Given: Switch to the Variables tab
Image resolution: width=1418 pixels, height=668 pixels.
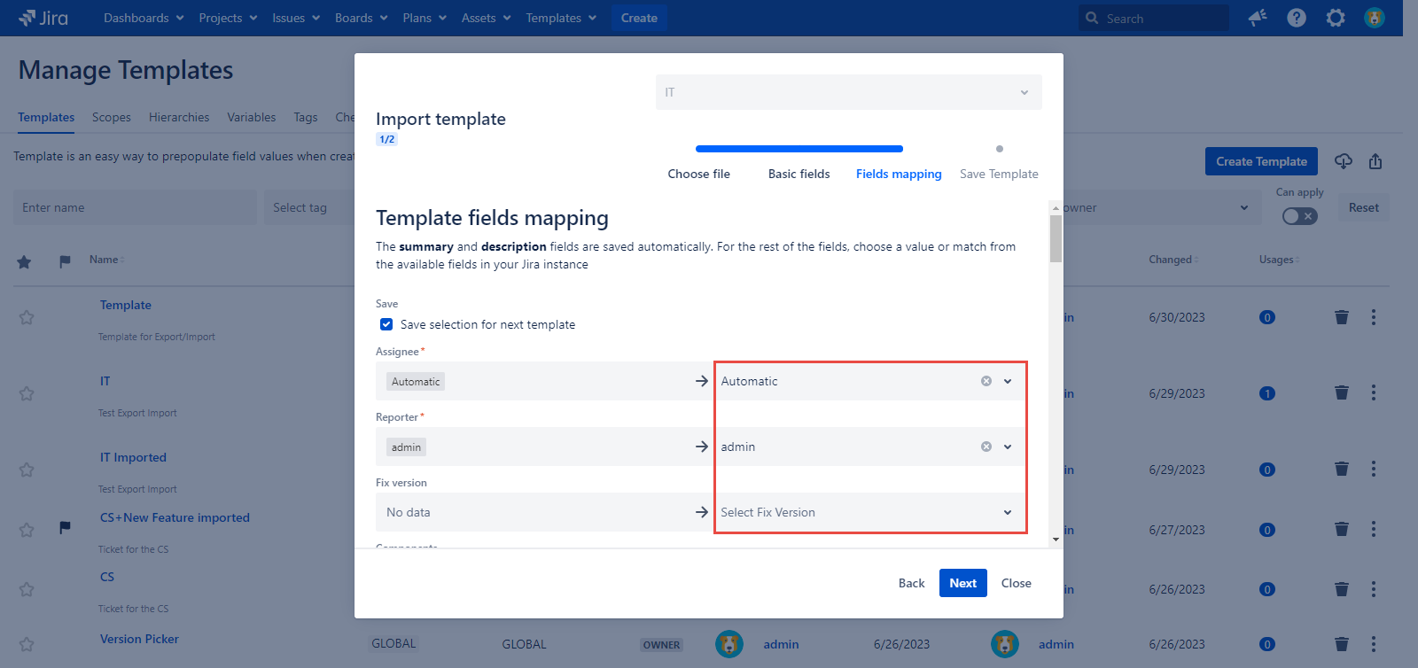Looking at the screenshot, I should 251,117.
